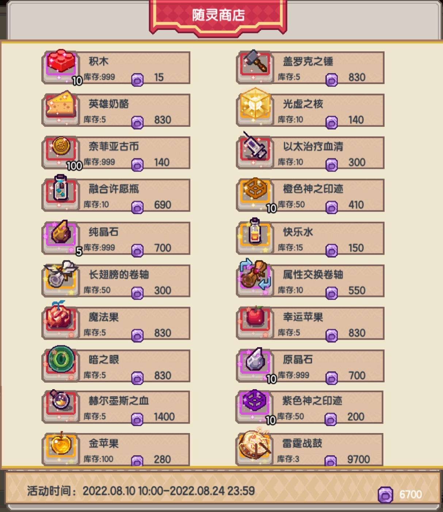Purchase 紫色神之印迹 for 200 coins

point(309,407)
